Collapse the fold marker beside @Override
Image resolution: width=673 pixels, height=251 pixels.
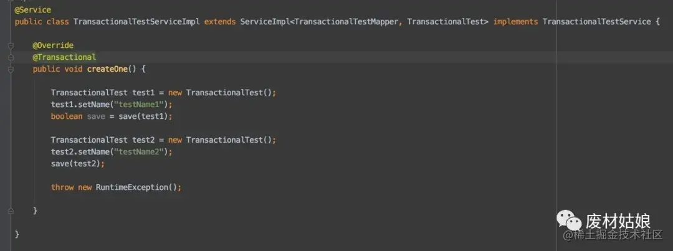11,45
